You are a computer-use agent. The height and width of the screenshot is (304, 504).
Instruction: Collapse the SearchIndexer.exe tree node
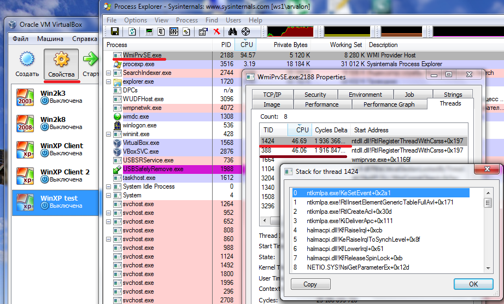(x=109, y=73)
